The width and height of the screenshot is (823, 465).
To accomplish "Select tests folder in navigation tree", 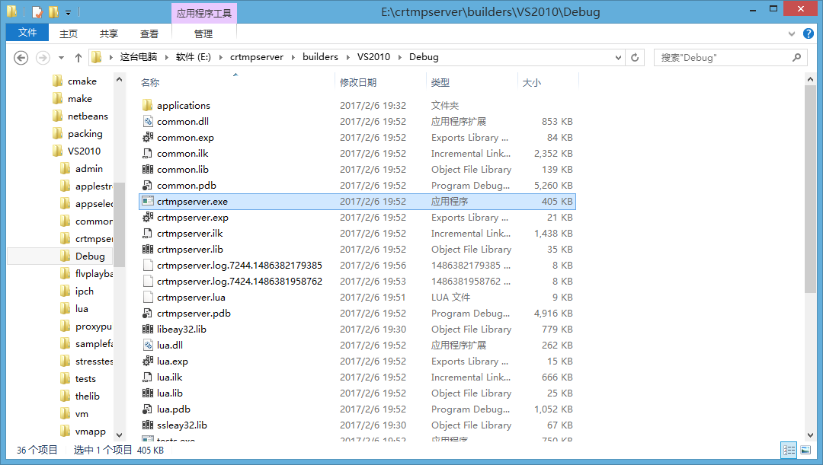I will tap(85, 378).
